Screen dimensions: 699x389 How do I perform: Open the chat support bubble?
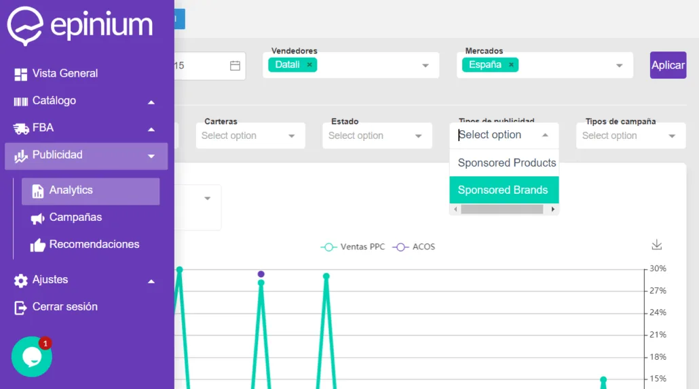(32, 356)
